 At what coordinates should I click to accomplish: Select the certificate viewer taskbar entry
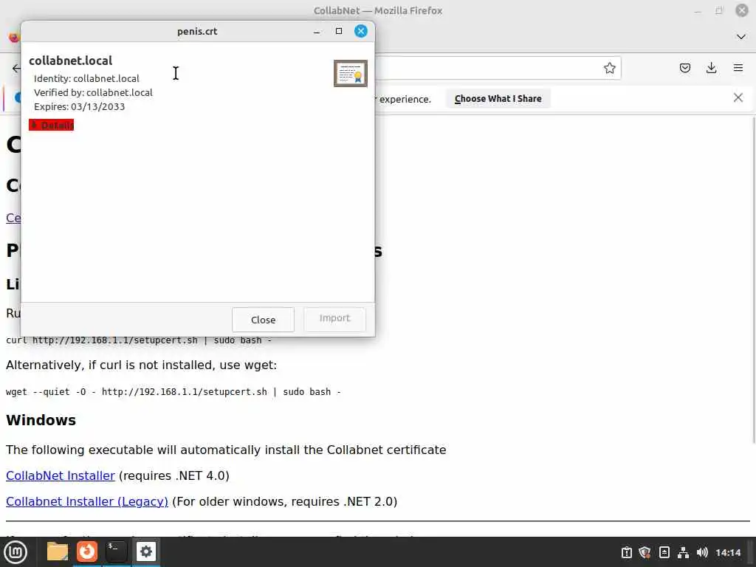click(x=146, y=551)
